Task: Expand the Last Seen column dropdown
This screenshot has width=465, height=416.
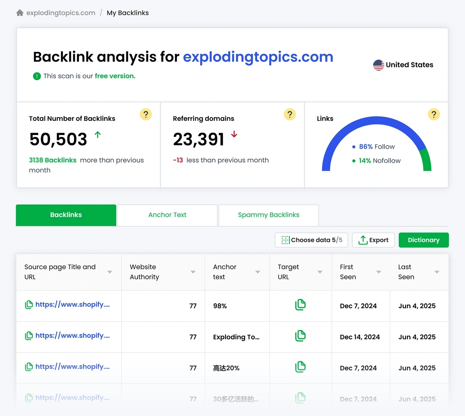Action: (x=437, y=272)
